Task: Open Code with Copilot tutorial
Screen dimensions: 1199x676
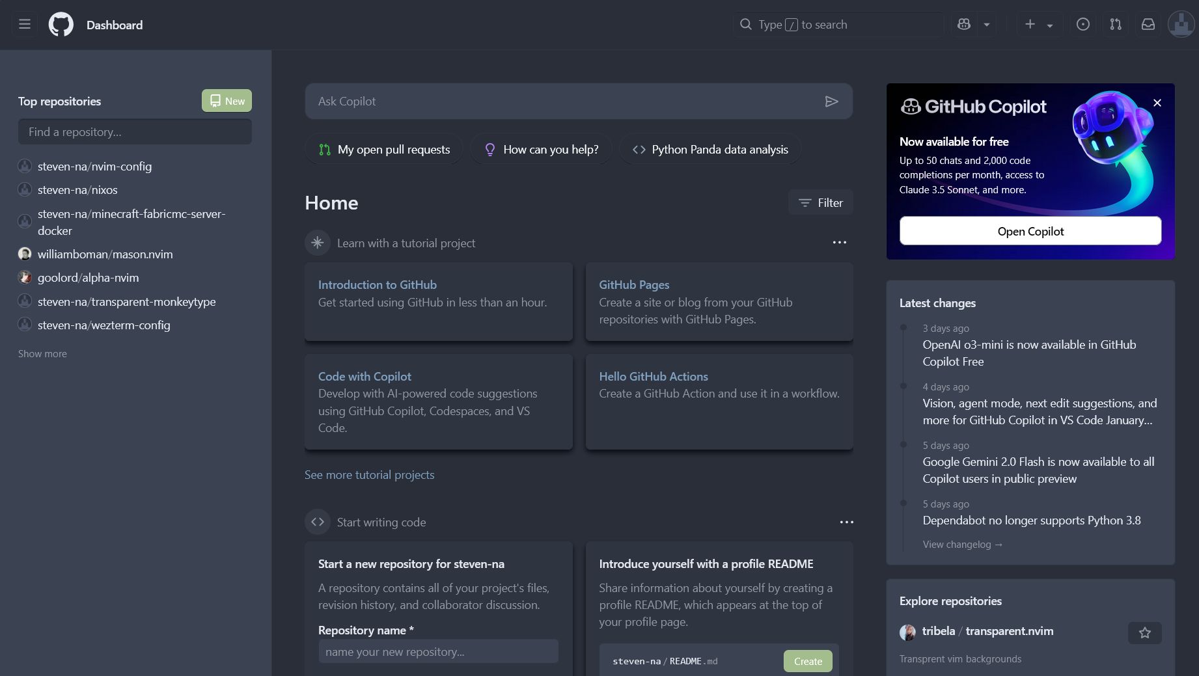Action: 365,377
